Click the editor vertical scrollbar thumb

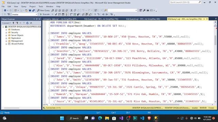(x=215, y=40)
